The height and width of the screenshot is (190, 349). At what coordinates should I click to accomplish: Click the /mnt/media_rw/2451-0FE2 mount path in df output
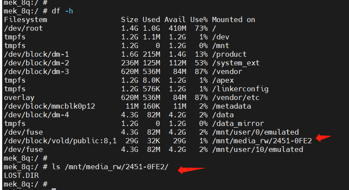pos(261,141)
